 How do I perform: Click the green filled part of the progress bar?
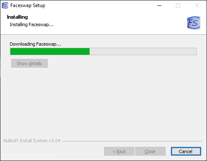[x=50, y=51]
